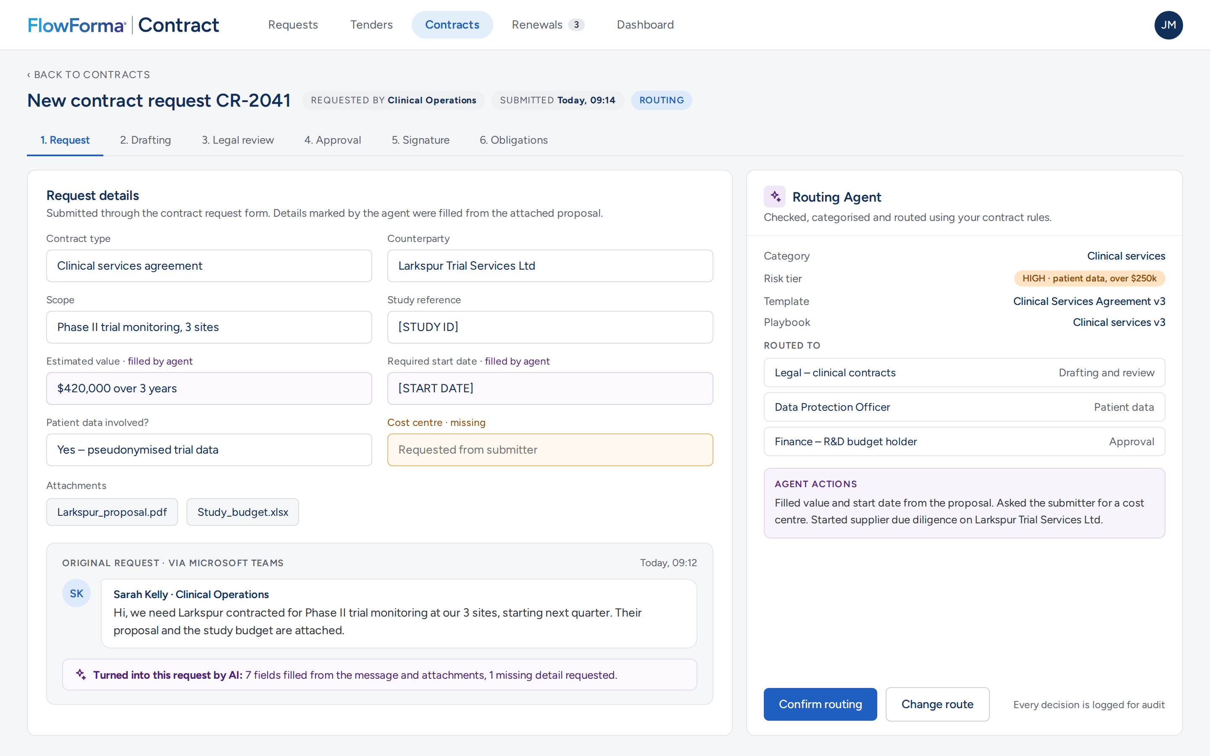Go back to contracts list
1210x756 pixels.
point(89,74)
